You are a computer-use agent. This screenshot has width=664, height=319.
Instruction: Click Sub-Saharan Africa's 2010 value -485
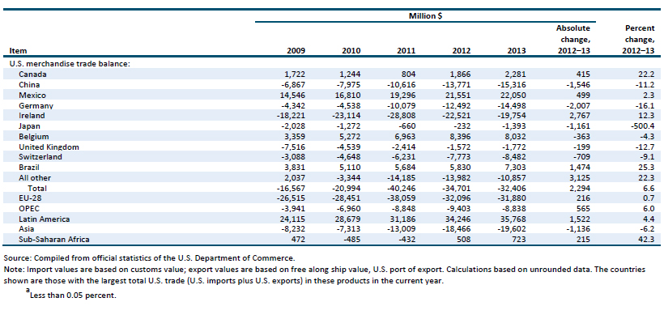coord(352,240)
